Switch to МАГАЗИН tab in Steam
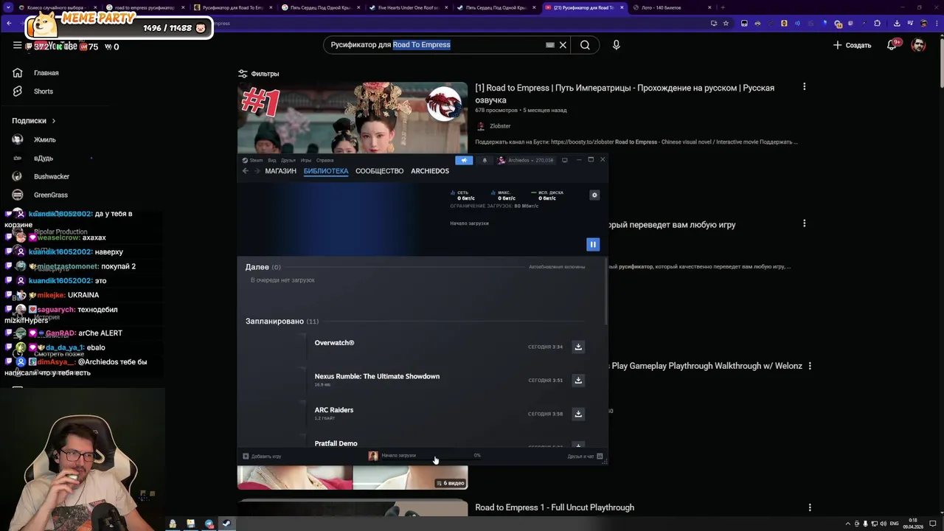The height and width of the screenshot is (531, 944). pyautogui.click(x=280, y=171)
